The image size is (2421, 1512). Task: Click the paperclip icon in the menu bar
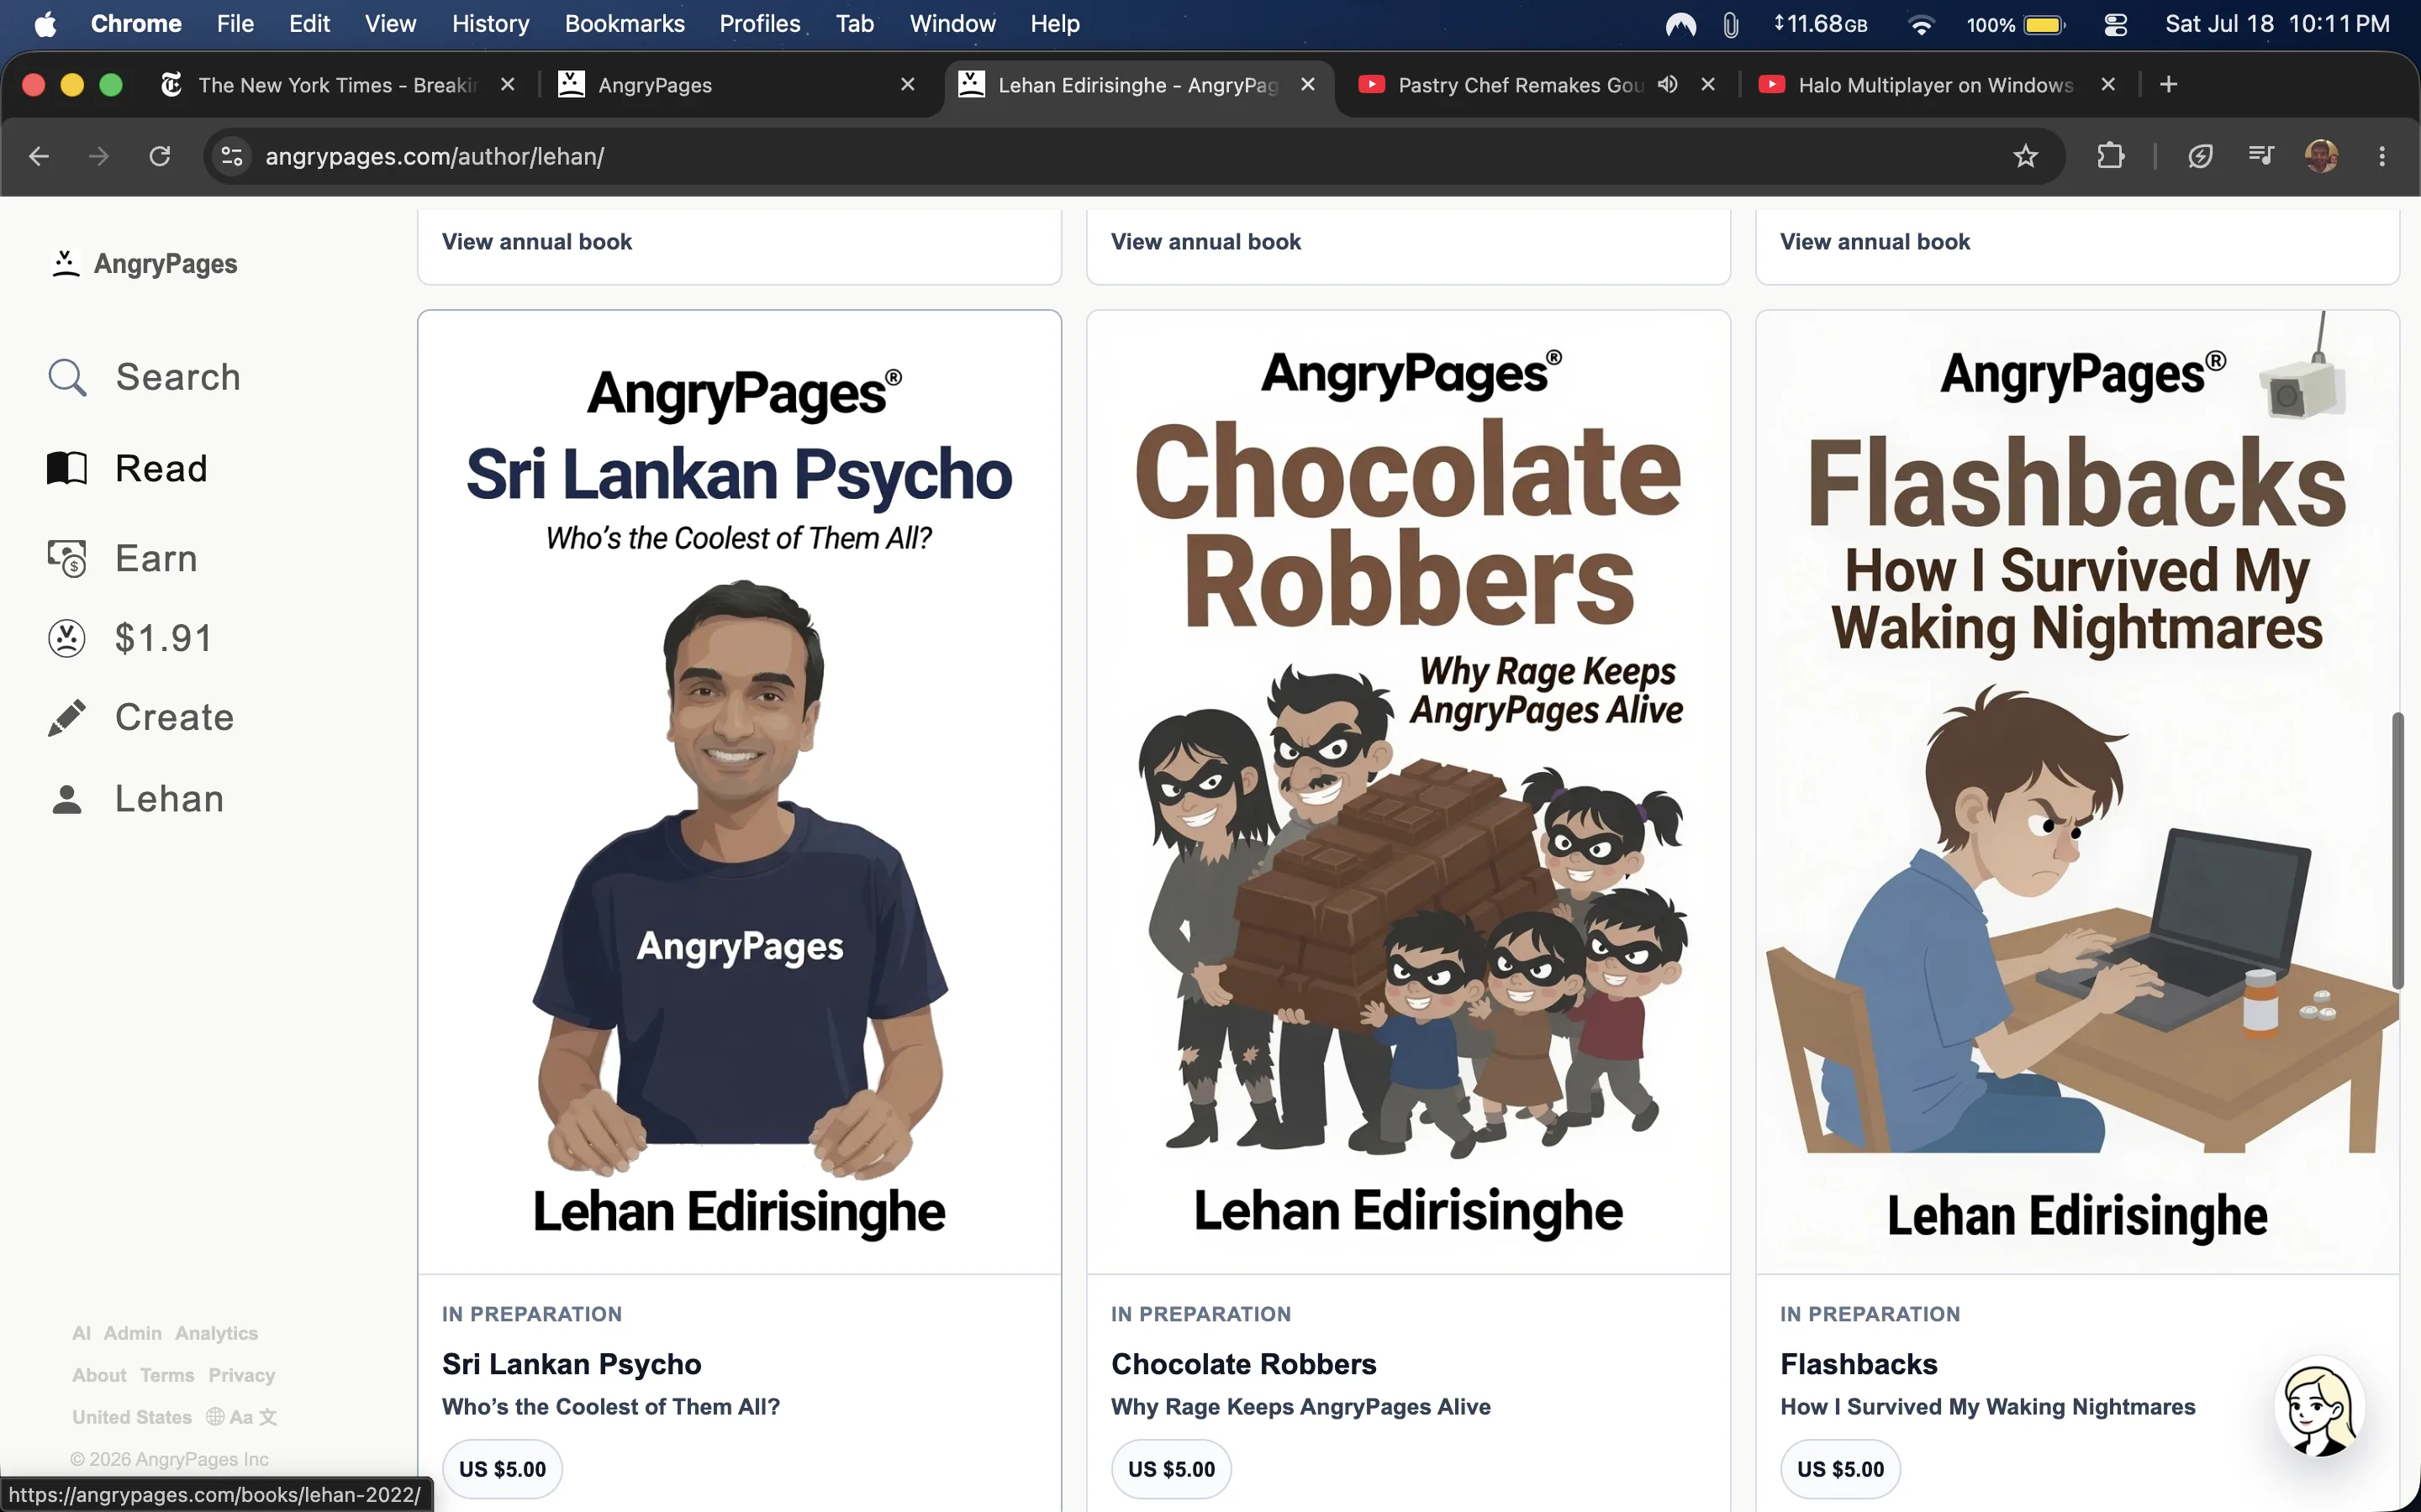point(1731,24)
